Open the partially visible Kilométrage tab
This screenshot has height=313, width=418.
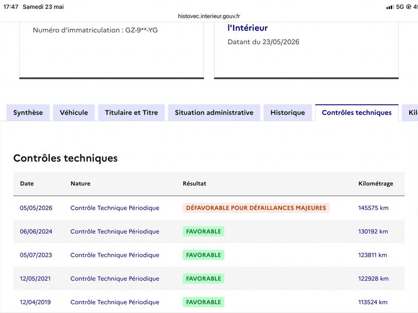(411, 113)
